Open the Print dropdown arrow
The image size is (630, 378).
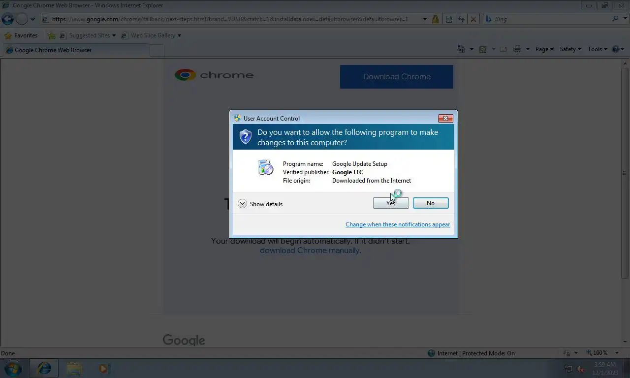[x=528, y=49]
